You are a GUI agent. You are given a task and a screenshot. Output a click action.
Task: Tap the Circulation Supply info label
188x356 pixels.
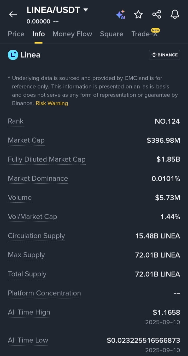coord(36,236)
